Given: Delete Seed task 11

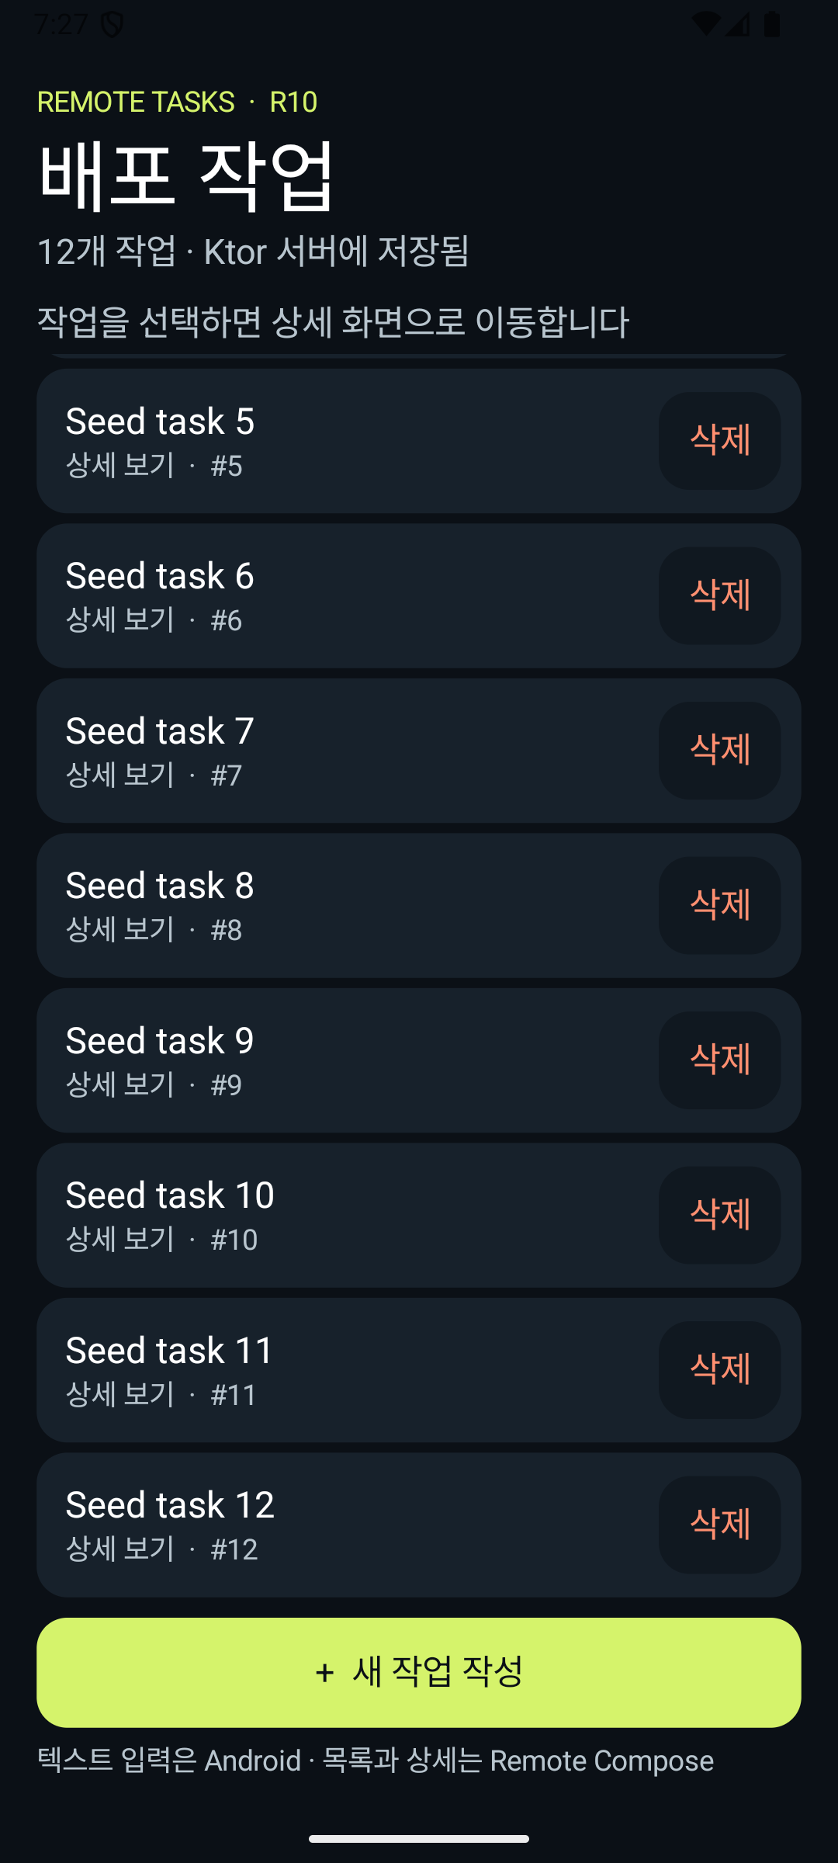Looking at the screenshot, I should click(x=719, y=1370).
